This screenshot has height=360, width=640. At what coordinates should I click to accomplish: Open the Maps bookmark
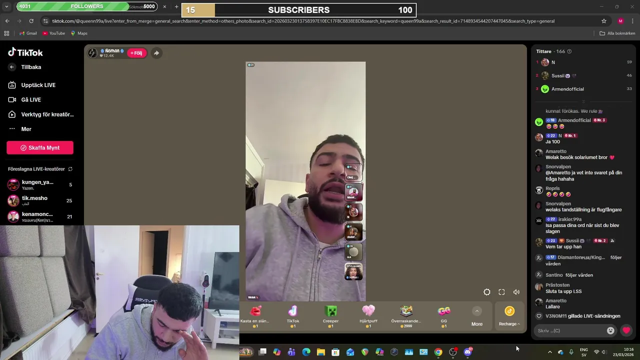79,33
